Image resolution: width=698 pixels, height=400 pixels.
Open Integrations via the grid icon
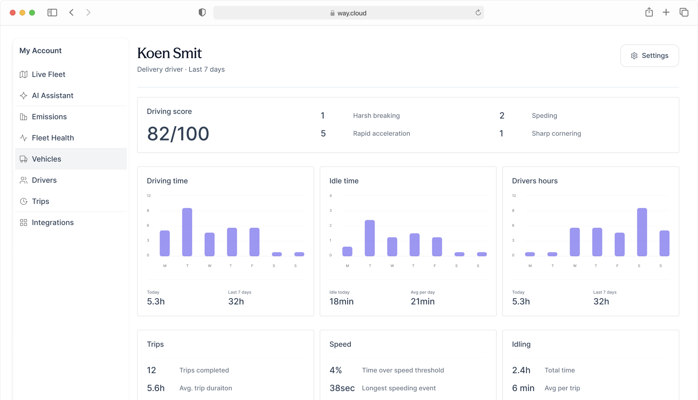click(24, 222)
